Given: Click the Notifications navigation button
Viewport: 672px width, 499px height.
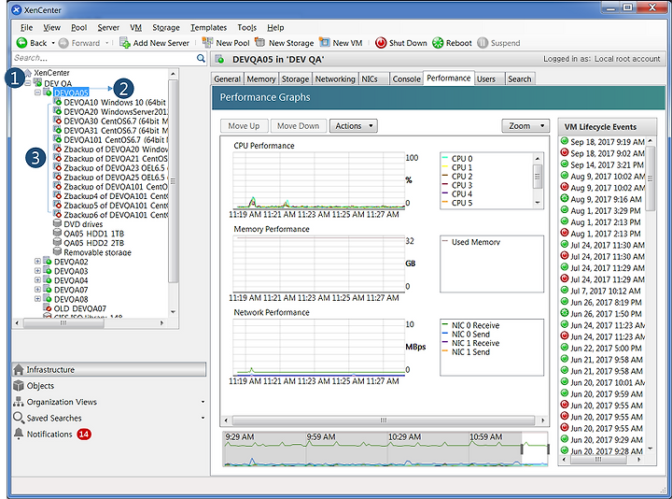Looking at the screenshot, I should click(x=109, y=434).
